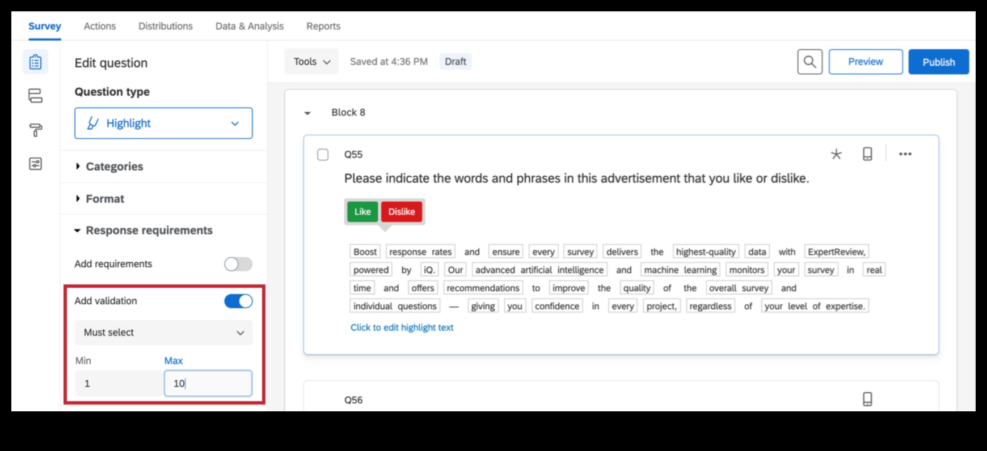Click the Min value input field

[x=119, y=384]
